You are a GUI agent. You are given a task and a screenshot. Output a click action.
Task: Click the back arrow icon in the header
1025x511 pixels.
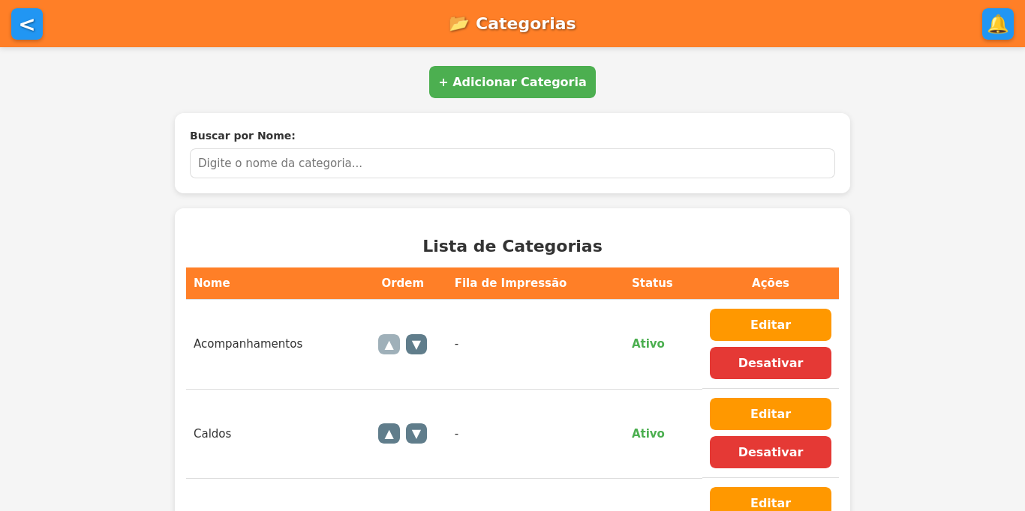pyautogui.click(x=27, y=24)
